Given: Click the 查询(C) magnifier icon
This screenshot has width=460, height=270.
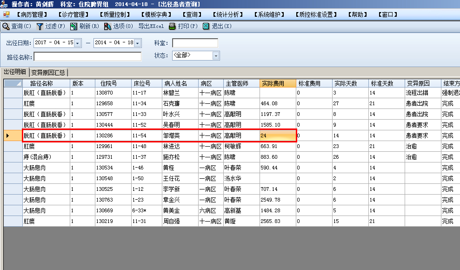Looking at the screenshot, I should coord(6,27).
